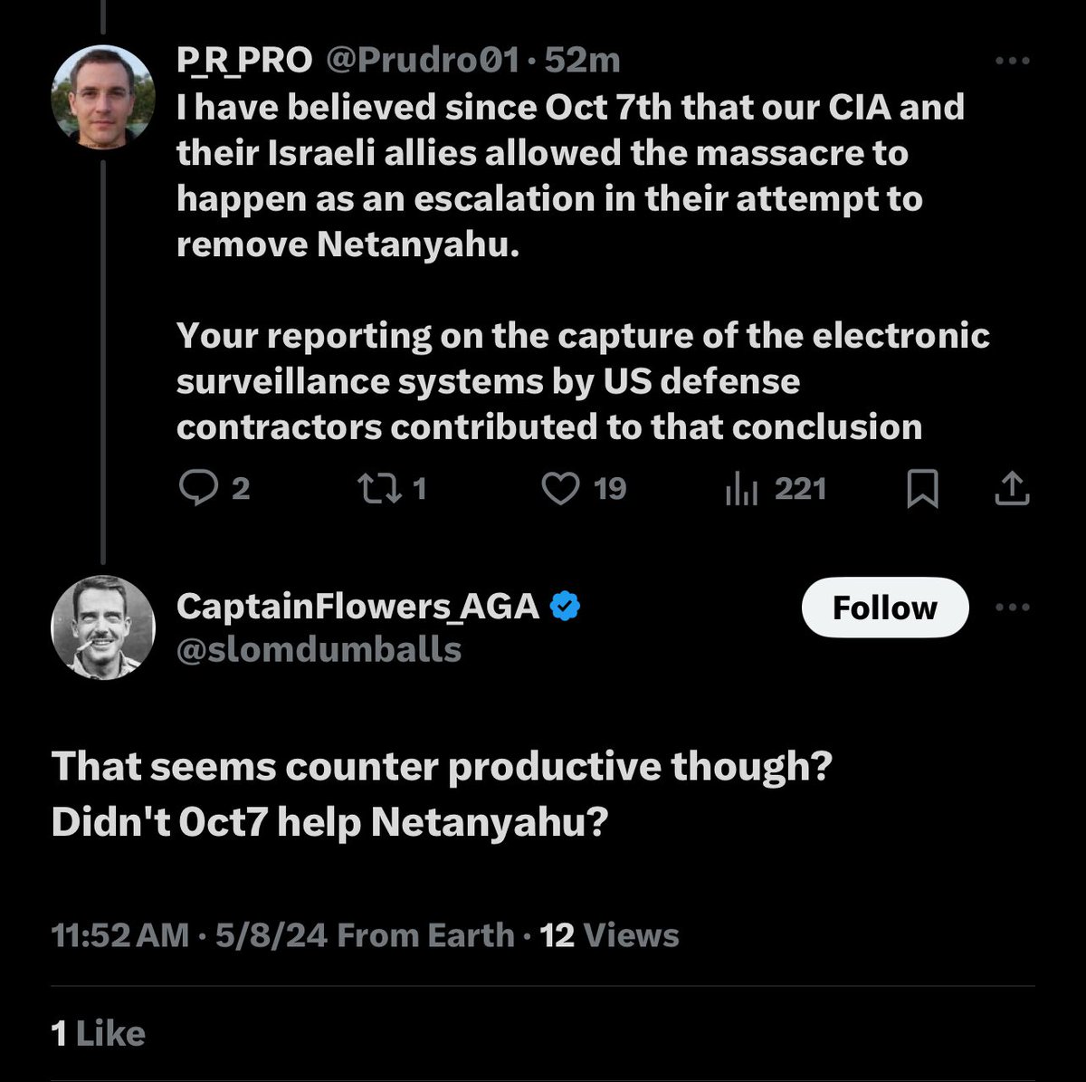Open the CaptainFlowers_AGA display name
This screenshot has width=1086, height=1082.
357,606
